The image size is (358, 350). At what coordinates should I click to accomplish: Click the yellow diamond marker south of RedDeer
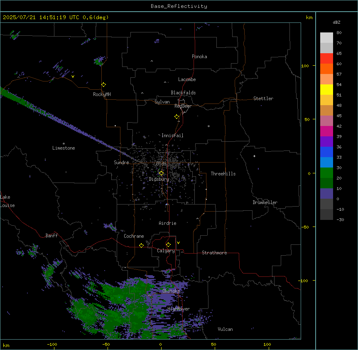(177, 117)
